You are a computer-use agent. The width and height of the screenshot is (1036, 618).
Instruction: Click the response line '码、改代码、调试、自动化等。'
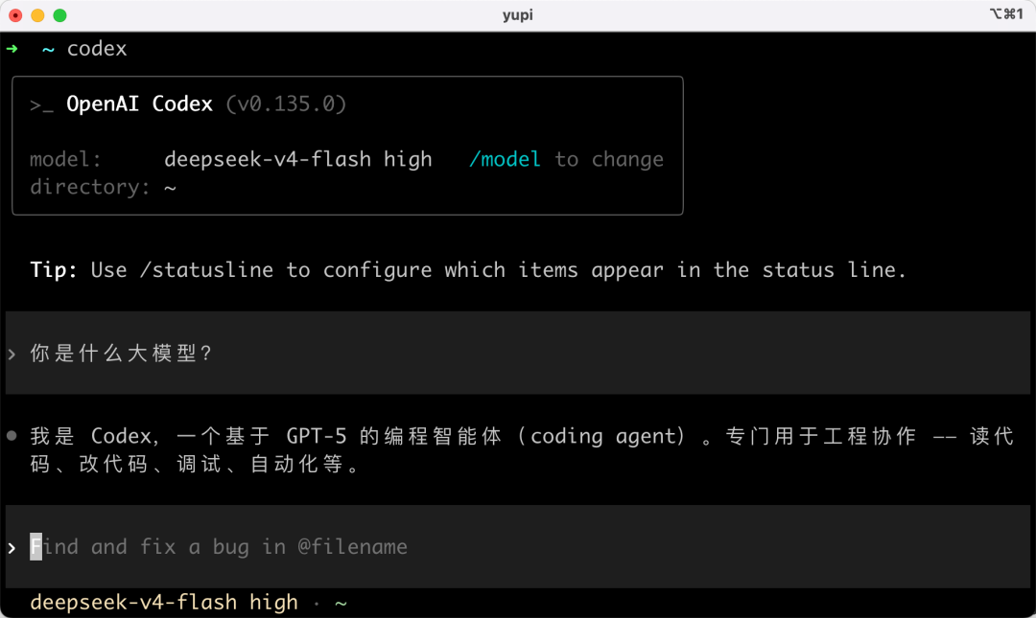pyautogui.click(x=195, y=464)
